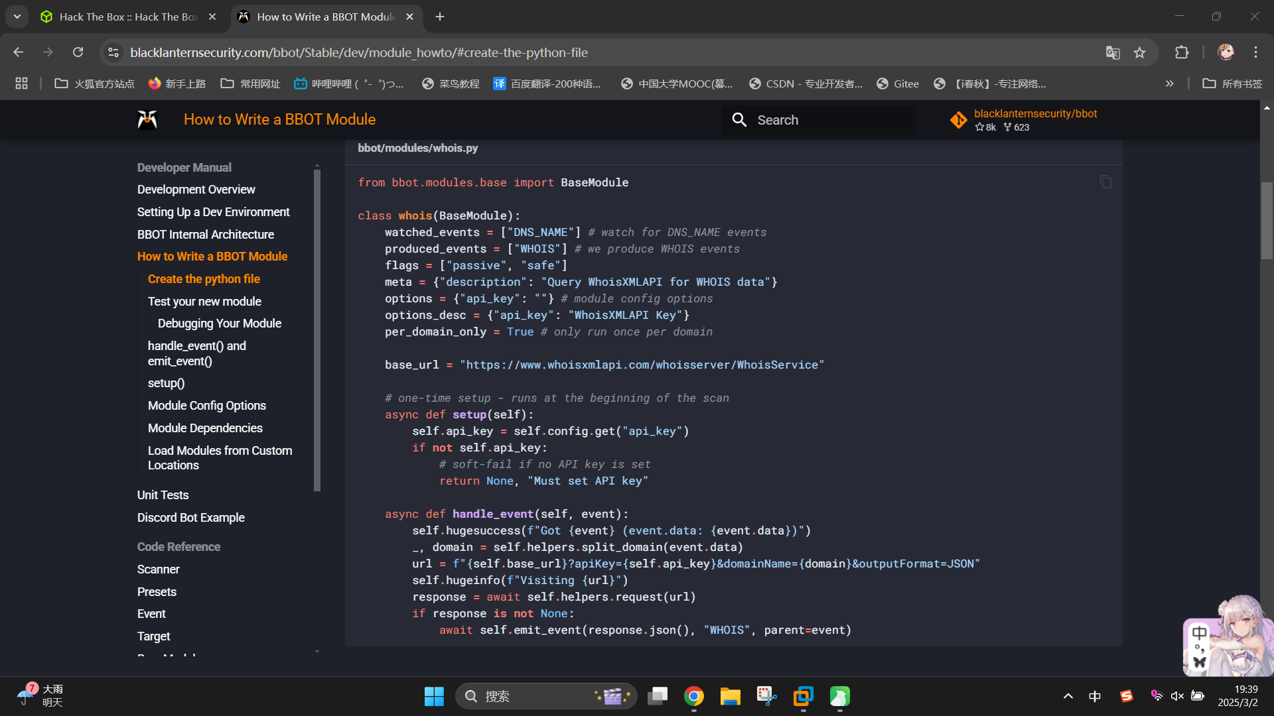Open blacklanternsecurity/bbot GitHub repository link

point(1025,120)
